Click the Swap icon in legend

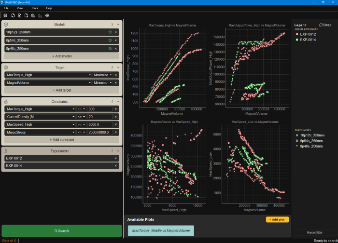pyautogui.click(x=321, y=25)
